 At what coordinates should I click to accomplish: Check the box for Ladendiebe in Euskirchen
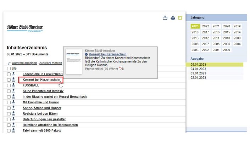(9, 74)
